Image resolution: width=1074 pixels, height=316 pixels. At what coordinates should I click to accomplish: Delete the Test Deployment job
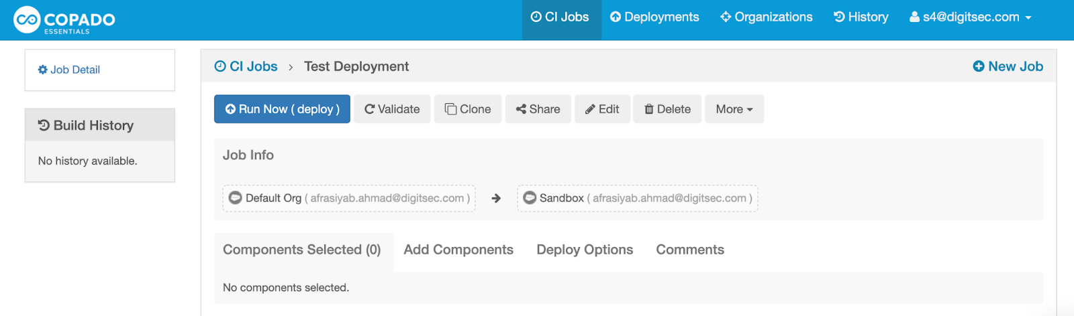tap(667, 109)
